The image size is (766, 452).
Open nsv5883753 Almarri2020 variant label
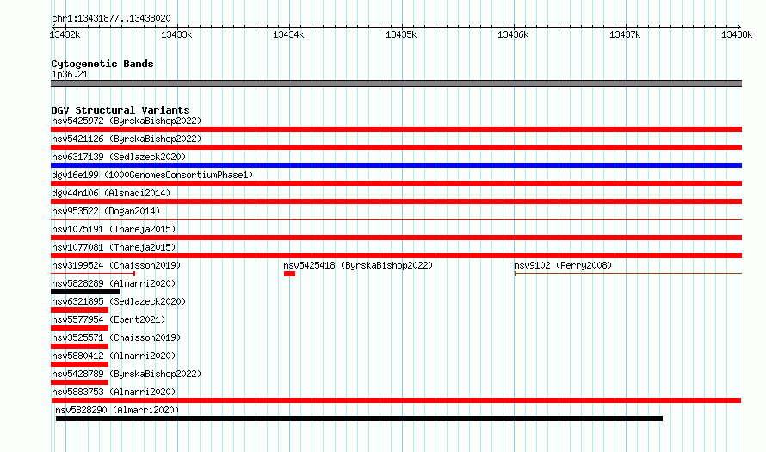coord(114,392)
